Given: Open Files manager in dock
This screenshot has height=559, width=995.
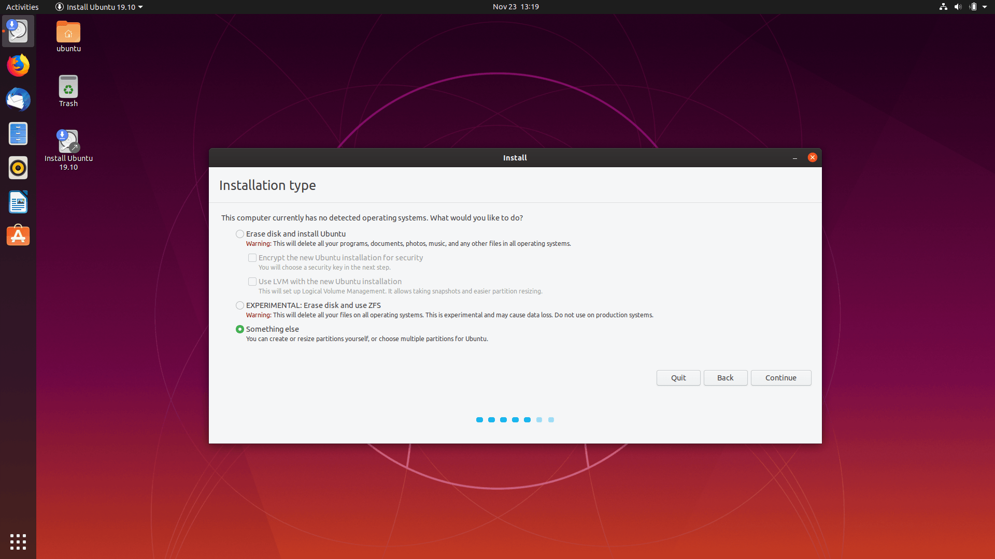Looking at the screenshot, I should (18, 134).
